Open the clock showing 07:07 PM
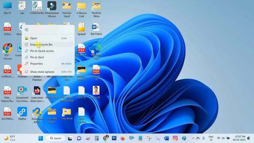Image resolution: width=254 pixels, height=143 pixels. [239, 138]
